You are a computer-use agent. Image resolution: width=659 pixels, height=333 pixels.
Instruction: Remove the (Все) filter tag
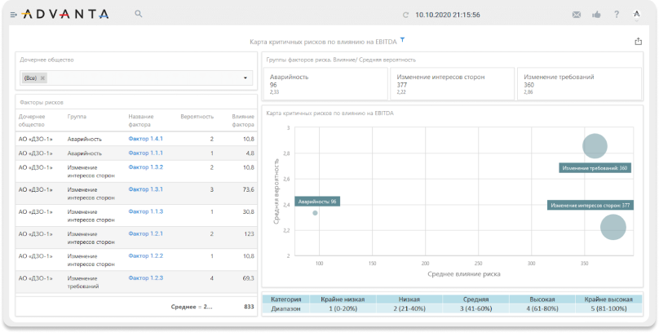(43, 78)
